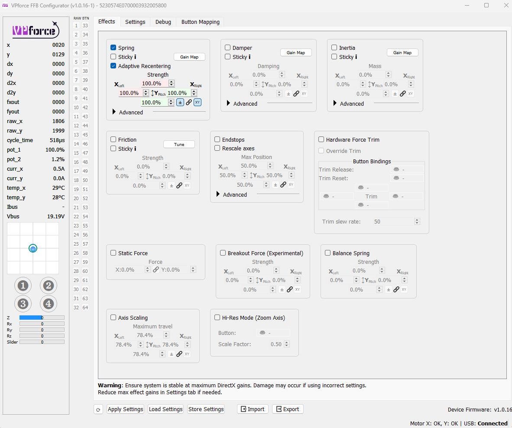
Task: Click the Inertia link-axes chain icon
Action: 402,94
